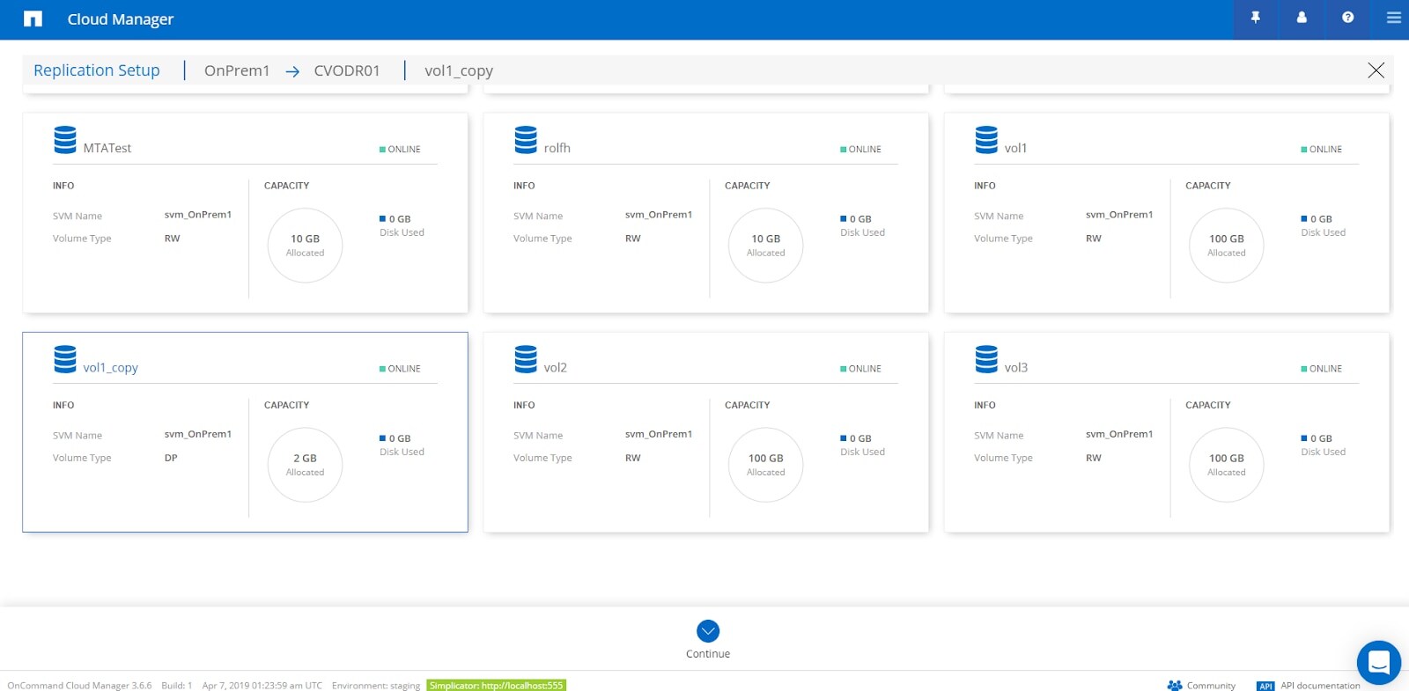Open the hamburger menu
This screenshot has height=691, width=1409.
click(x=1393, y=18)
